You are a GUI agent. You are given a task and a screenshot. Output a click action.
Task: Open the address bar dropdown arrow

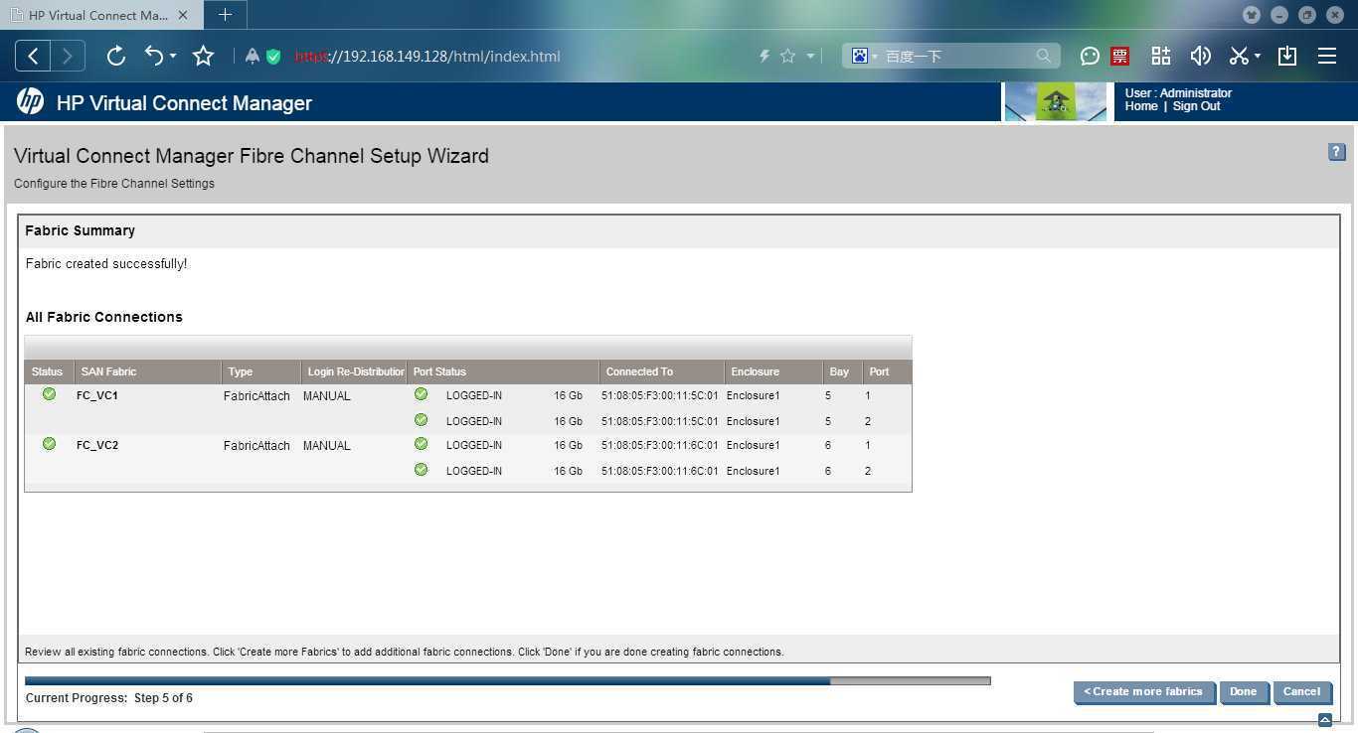[810, 57]
